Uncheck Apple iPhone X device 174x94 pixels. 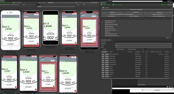pyautogui.click(x=104, y=26)
